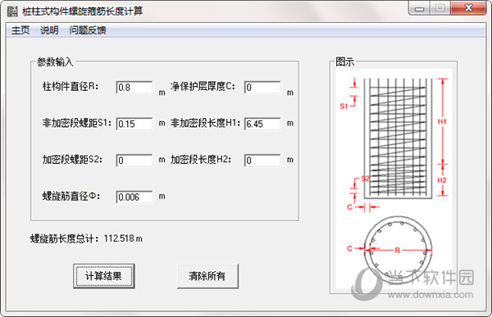This screenshot has height=317, width=492.
Task: Click the circular cross-section diagram
Action: coord(398,250)
